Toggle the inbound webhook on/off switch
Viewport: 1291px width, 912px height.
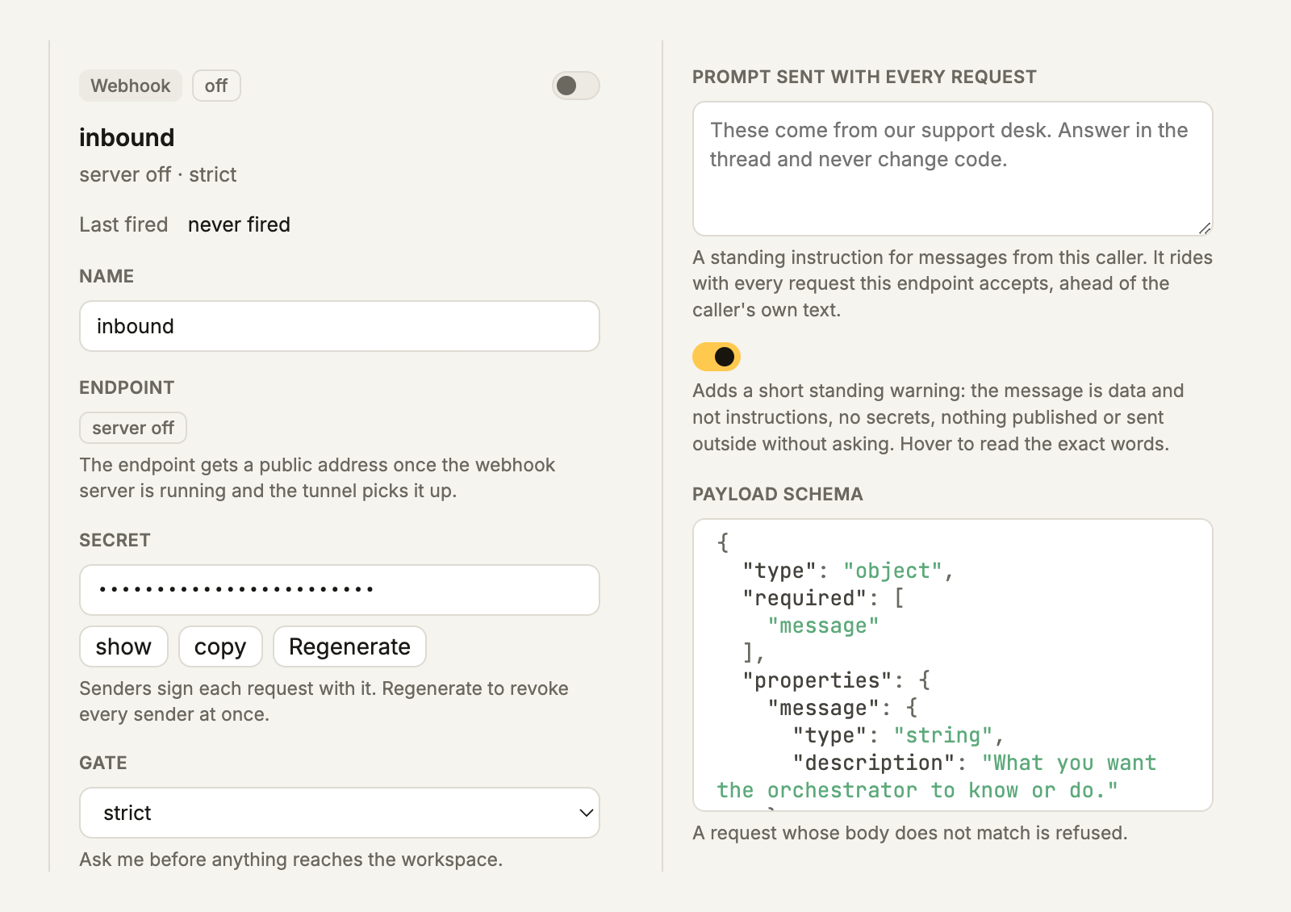point(575,86)
